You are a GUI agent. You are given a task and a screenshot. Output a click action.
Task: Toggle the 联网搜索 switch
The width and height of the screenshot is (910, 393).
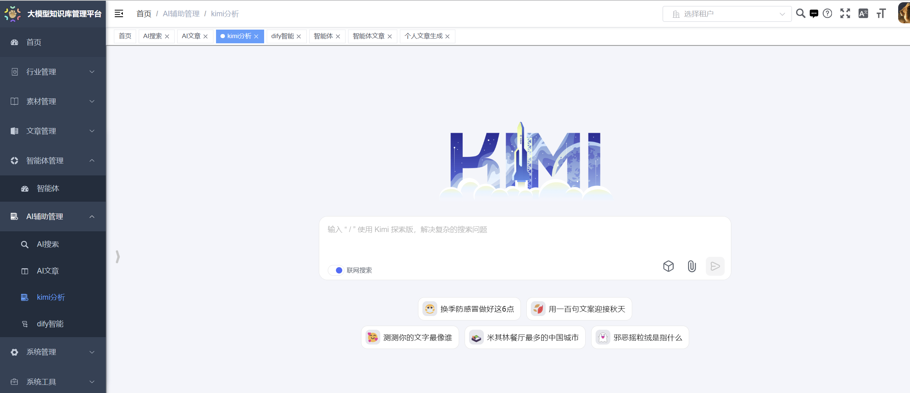tap(336, 270)
